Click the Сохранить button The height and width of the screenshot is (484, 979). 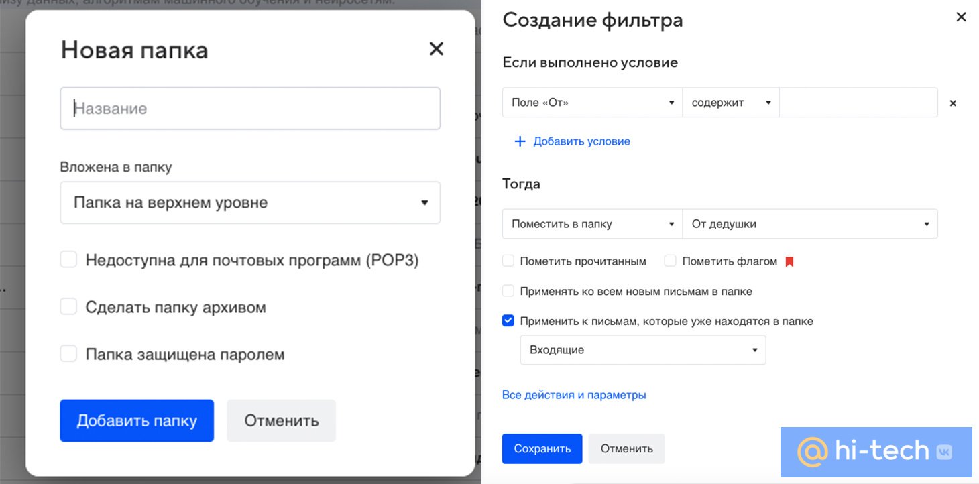coord(542,449)
